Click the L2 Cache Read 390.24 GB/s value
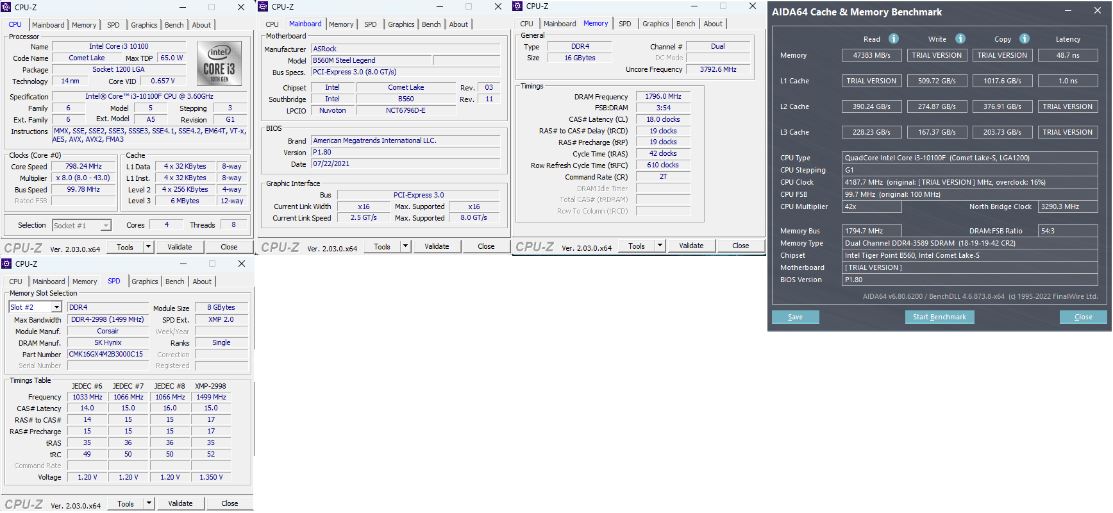This screenshot has height=513, width=1113. [x=872, y=106]
